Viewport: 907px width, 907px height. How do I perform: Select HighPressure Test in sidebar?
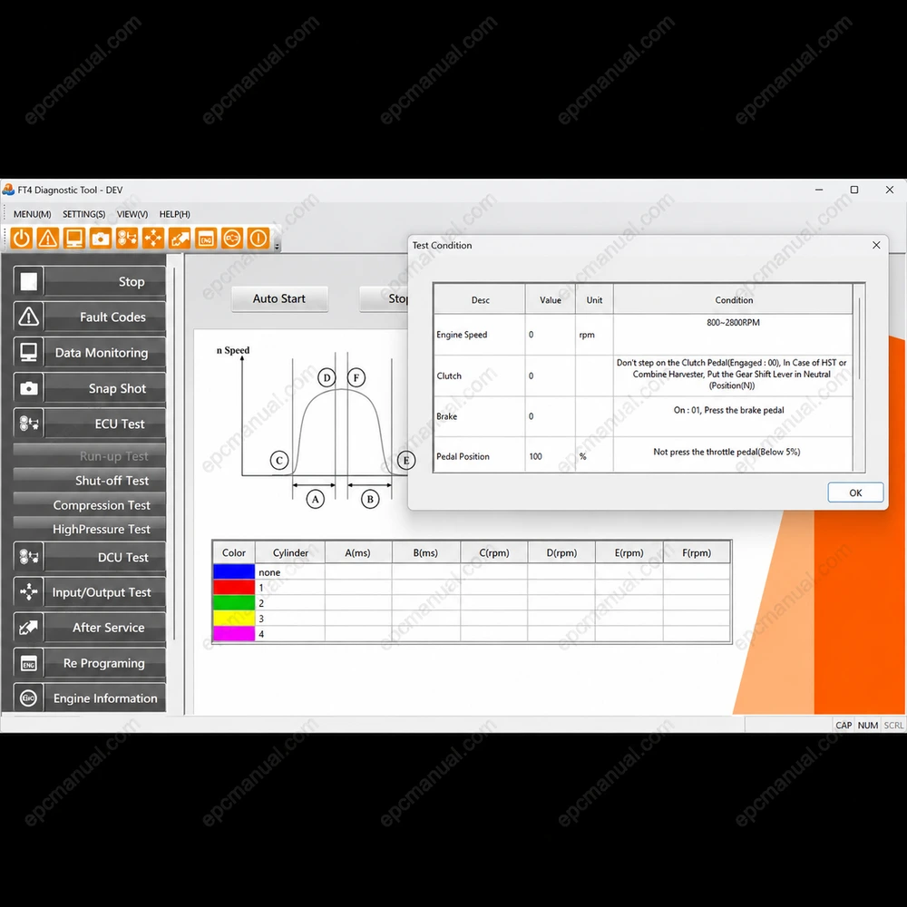click(x=89, y=529)
